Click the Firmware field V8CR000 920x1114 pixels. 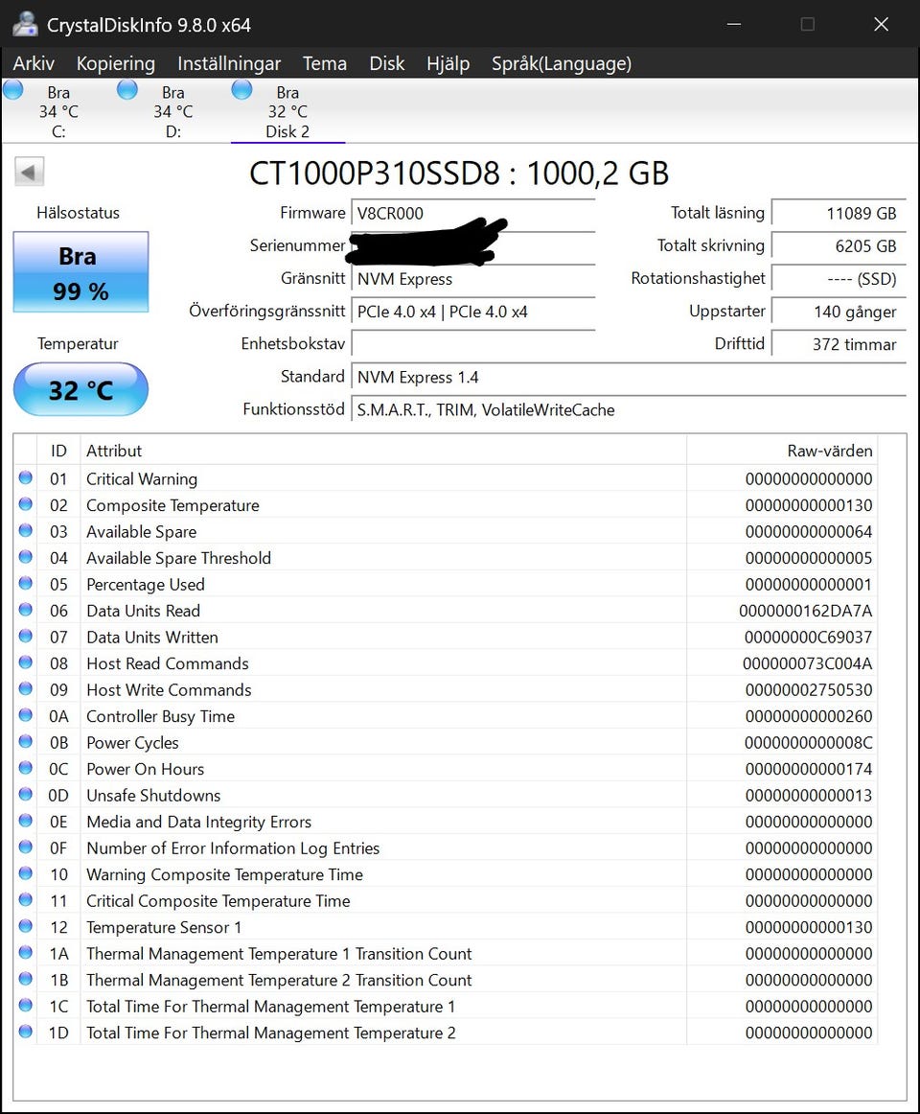[x=473, y=213]
